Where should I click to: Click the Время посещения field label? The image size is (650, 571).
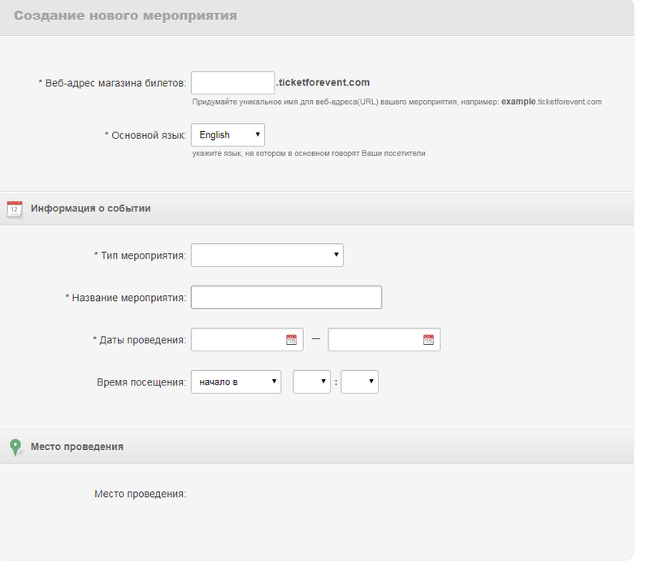tap(141, 381)
